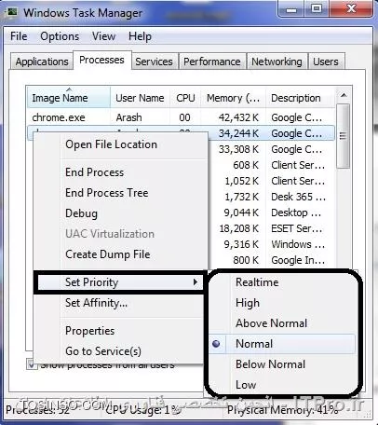Click the process list scrollbar thumb

click(x=344, y=136)
